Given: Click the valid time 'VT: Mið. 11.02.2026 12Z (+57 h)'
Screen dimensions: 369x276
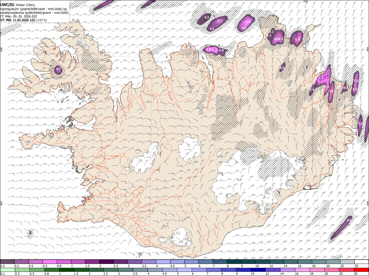Looking at the screenshot, I should click(24, 20).
